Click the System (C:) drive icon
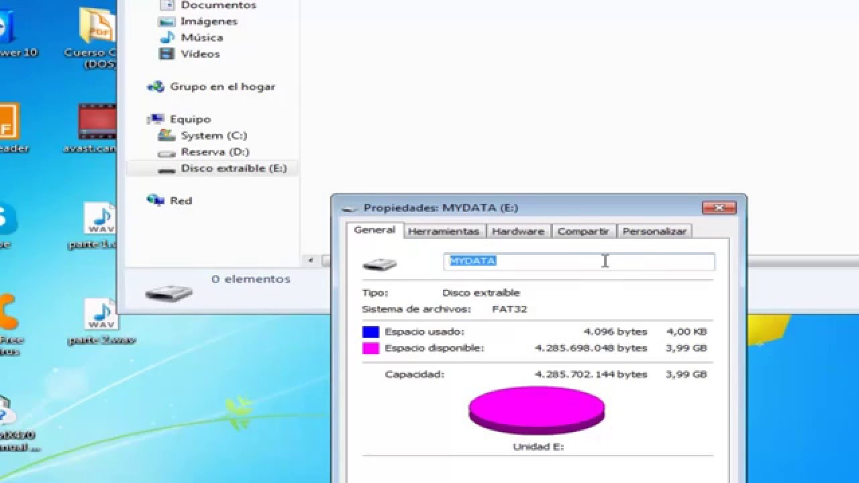This screenshot has height=483, width=859. tap(166, 136)
